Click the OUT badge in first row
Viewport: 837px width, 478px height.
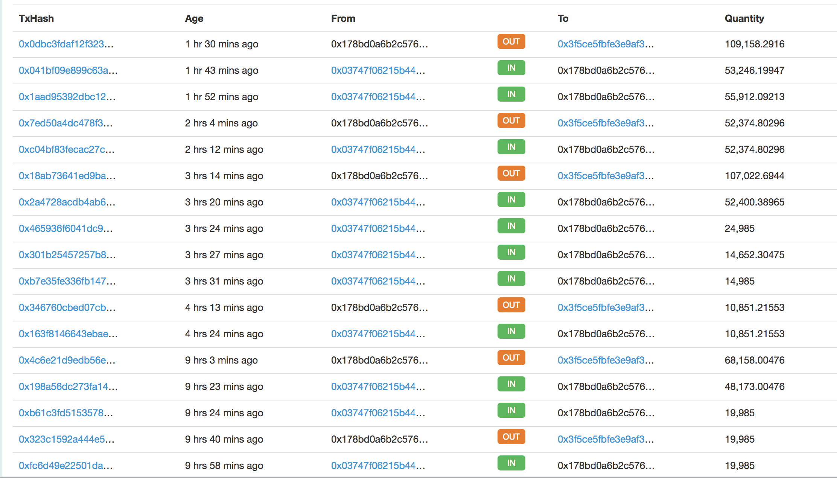pos(511,42)
